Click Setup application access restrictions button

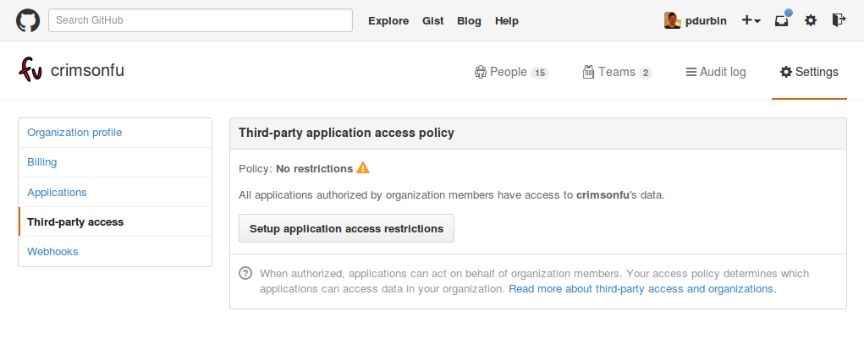346,228
